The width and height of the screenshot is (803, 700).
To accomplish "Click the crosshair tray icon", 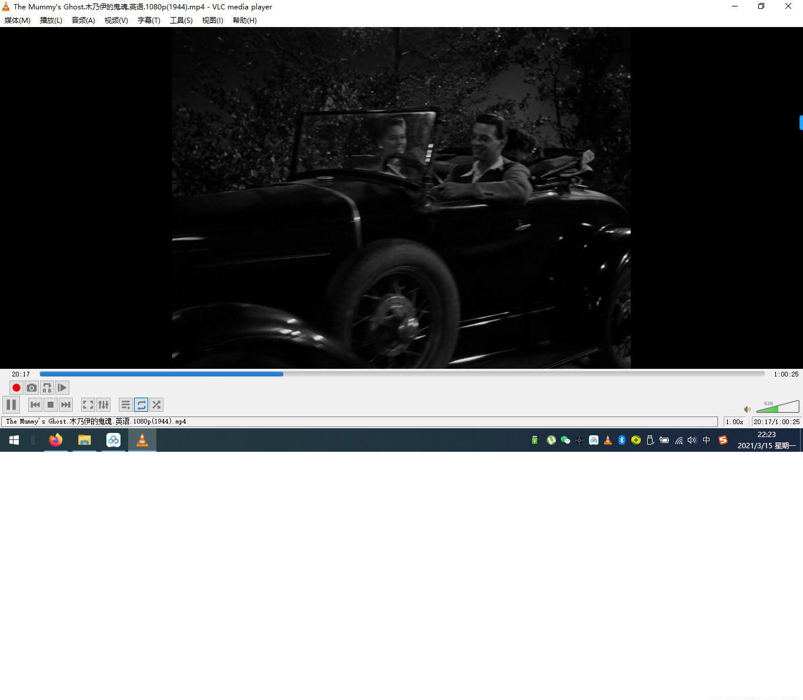I will [579, 440].
